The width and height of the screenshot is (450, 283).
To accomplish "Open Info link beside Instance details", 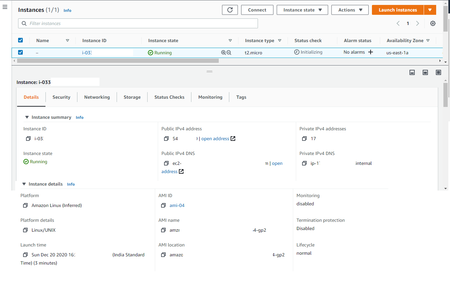I will (71, 184).
